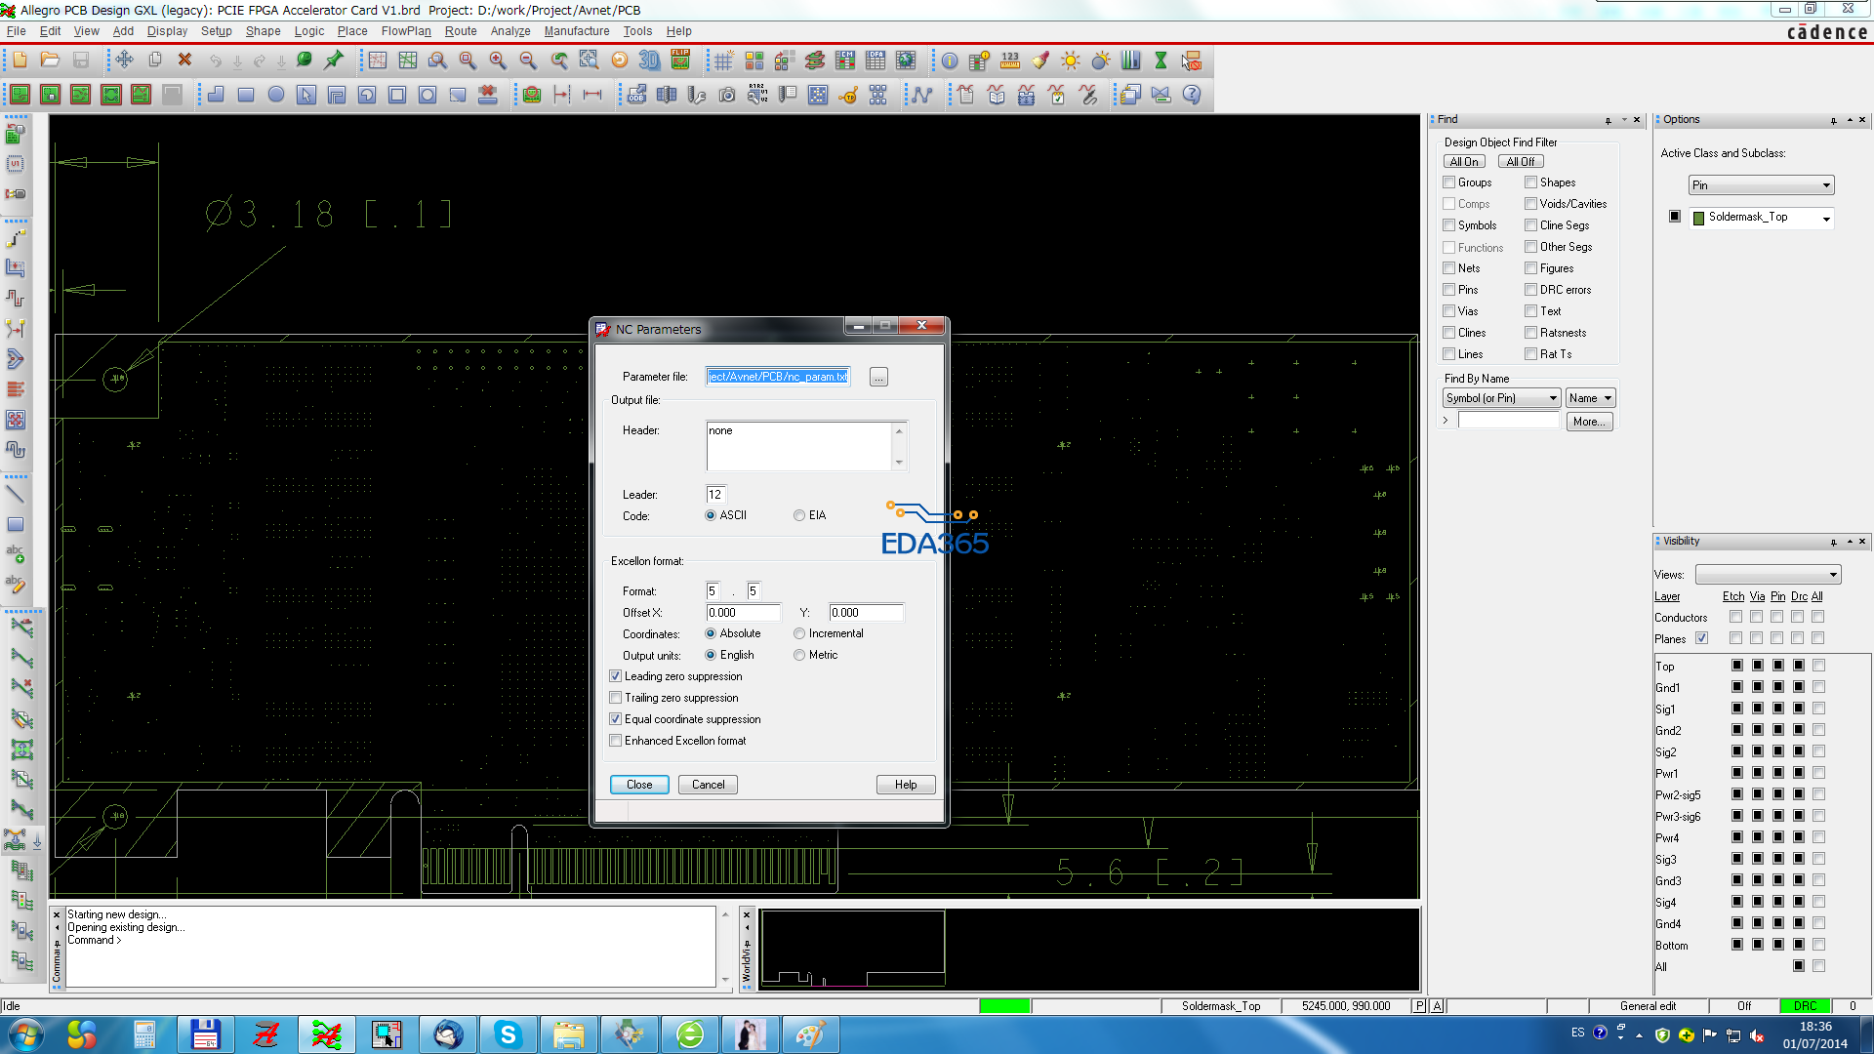Click the Close button in NC Parameters

pos(639,785)
